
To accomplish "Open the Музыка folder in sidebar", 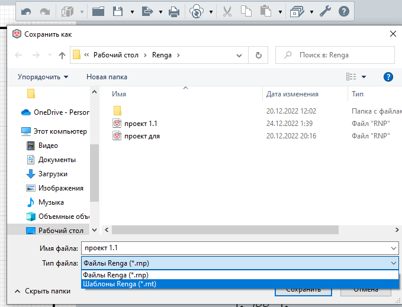I will click(45, 202).
